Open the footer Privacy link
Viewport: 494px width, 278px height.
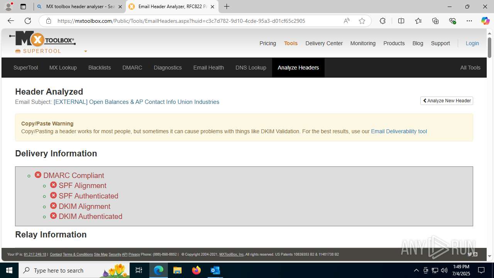[134, 254]
